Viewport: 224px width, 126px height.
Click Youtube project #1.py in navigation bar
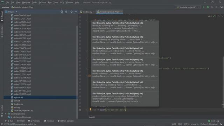[22, 7]
